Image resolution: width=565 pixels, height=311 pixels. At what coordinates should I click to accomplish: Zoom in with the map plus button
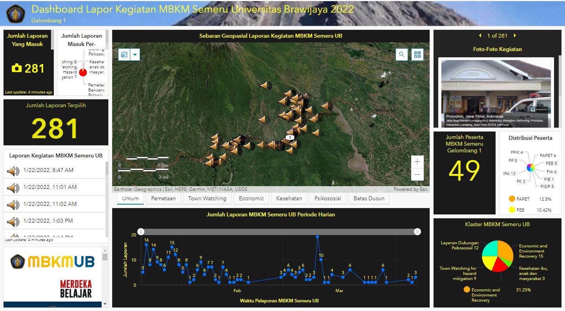point(417,161)
